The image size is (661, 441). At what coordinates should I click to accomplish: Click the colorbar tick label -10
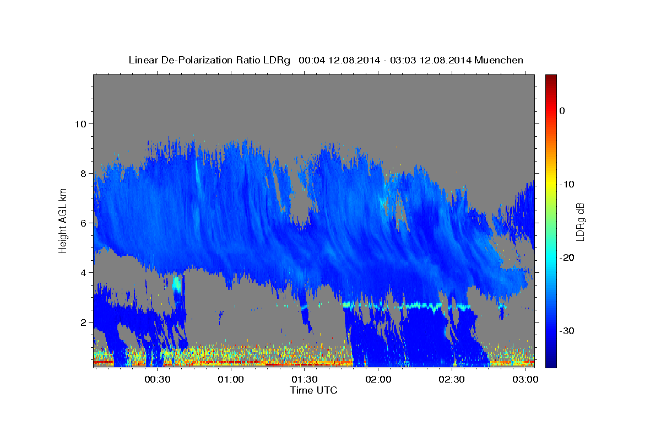567,184
